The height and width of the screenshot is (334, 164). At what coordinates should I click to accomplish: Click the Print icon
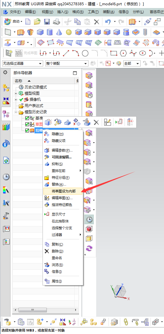pyautogui.click(x=56, y=22)
